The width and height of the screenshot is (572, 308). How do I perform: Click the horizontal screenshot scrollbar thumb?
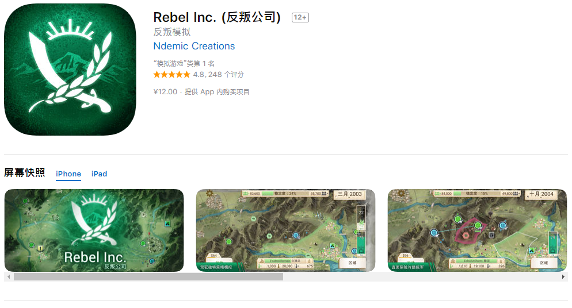point(148,277)
